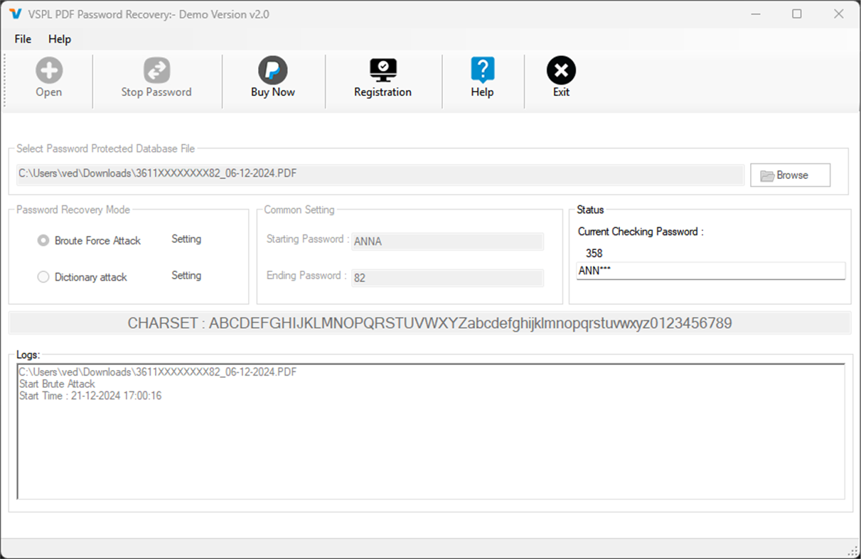Select the Brute Force Attack radio button

pos(43,240)
